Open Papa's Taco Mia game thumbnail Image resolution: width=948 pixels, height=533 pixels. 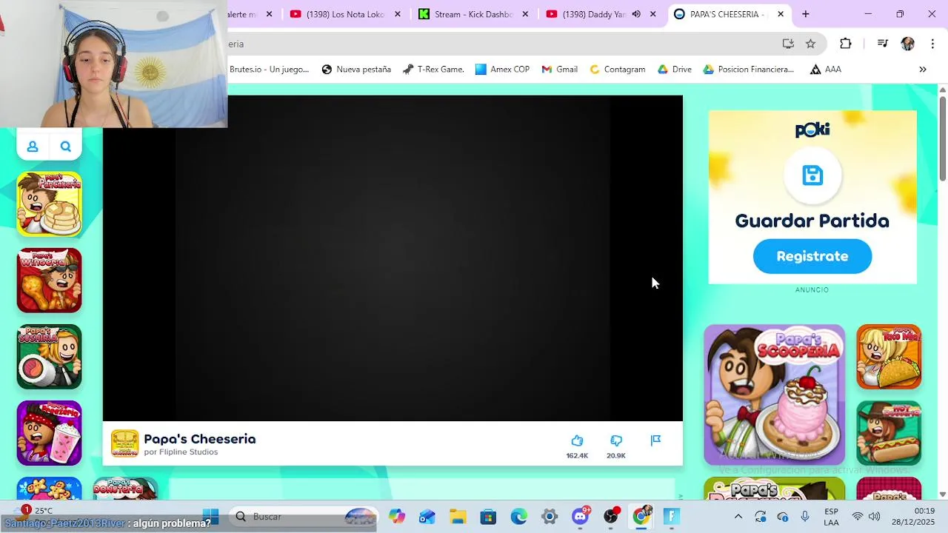click(x=889, y=357)
